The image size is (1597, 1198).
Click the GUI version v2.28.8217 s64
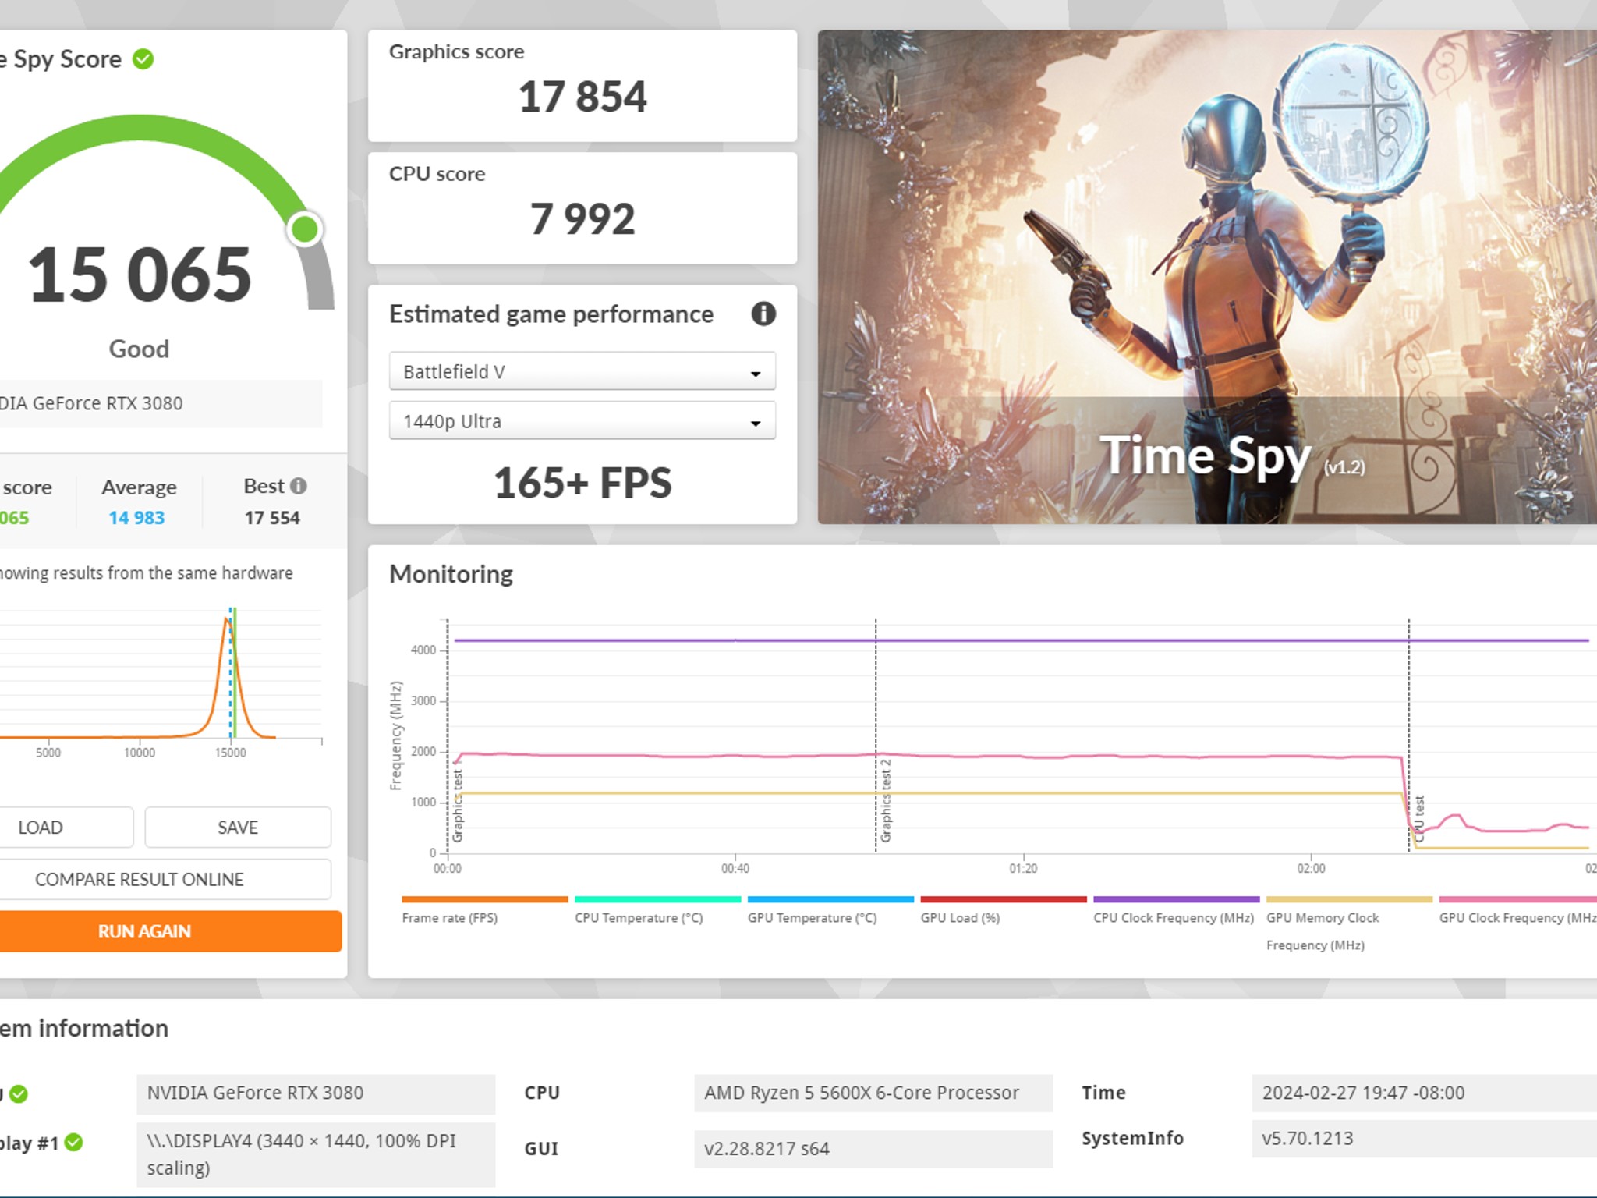tap(873, 1149)
